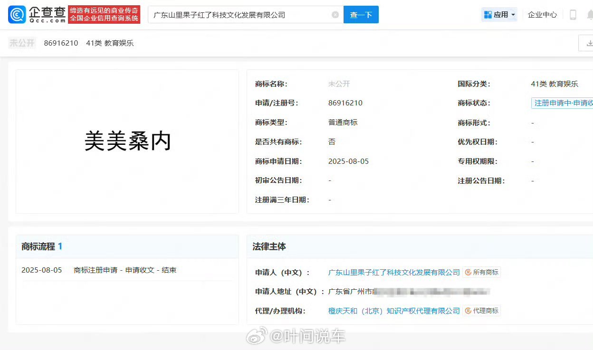Clear the search box with the X icon
This screenshot has width=593, height=350.
pos(335,15)
